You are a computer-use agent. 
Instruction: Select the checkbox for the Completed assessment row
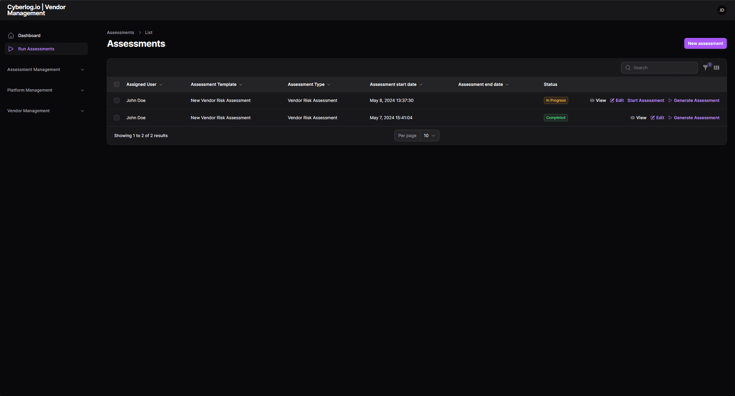tap(117, 117)
